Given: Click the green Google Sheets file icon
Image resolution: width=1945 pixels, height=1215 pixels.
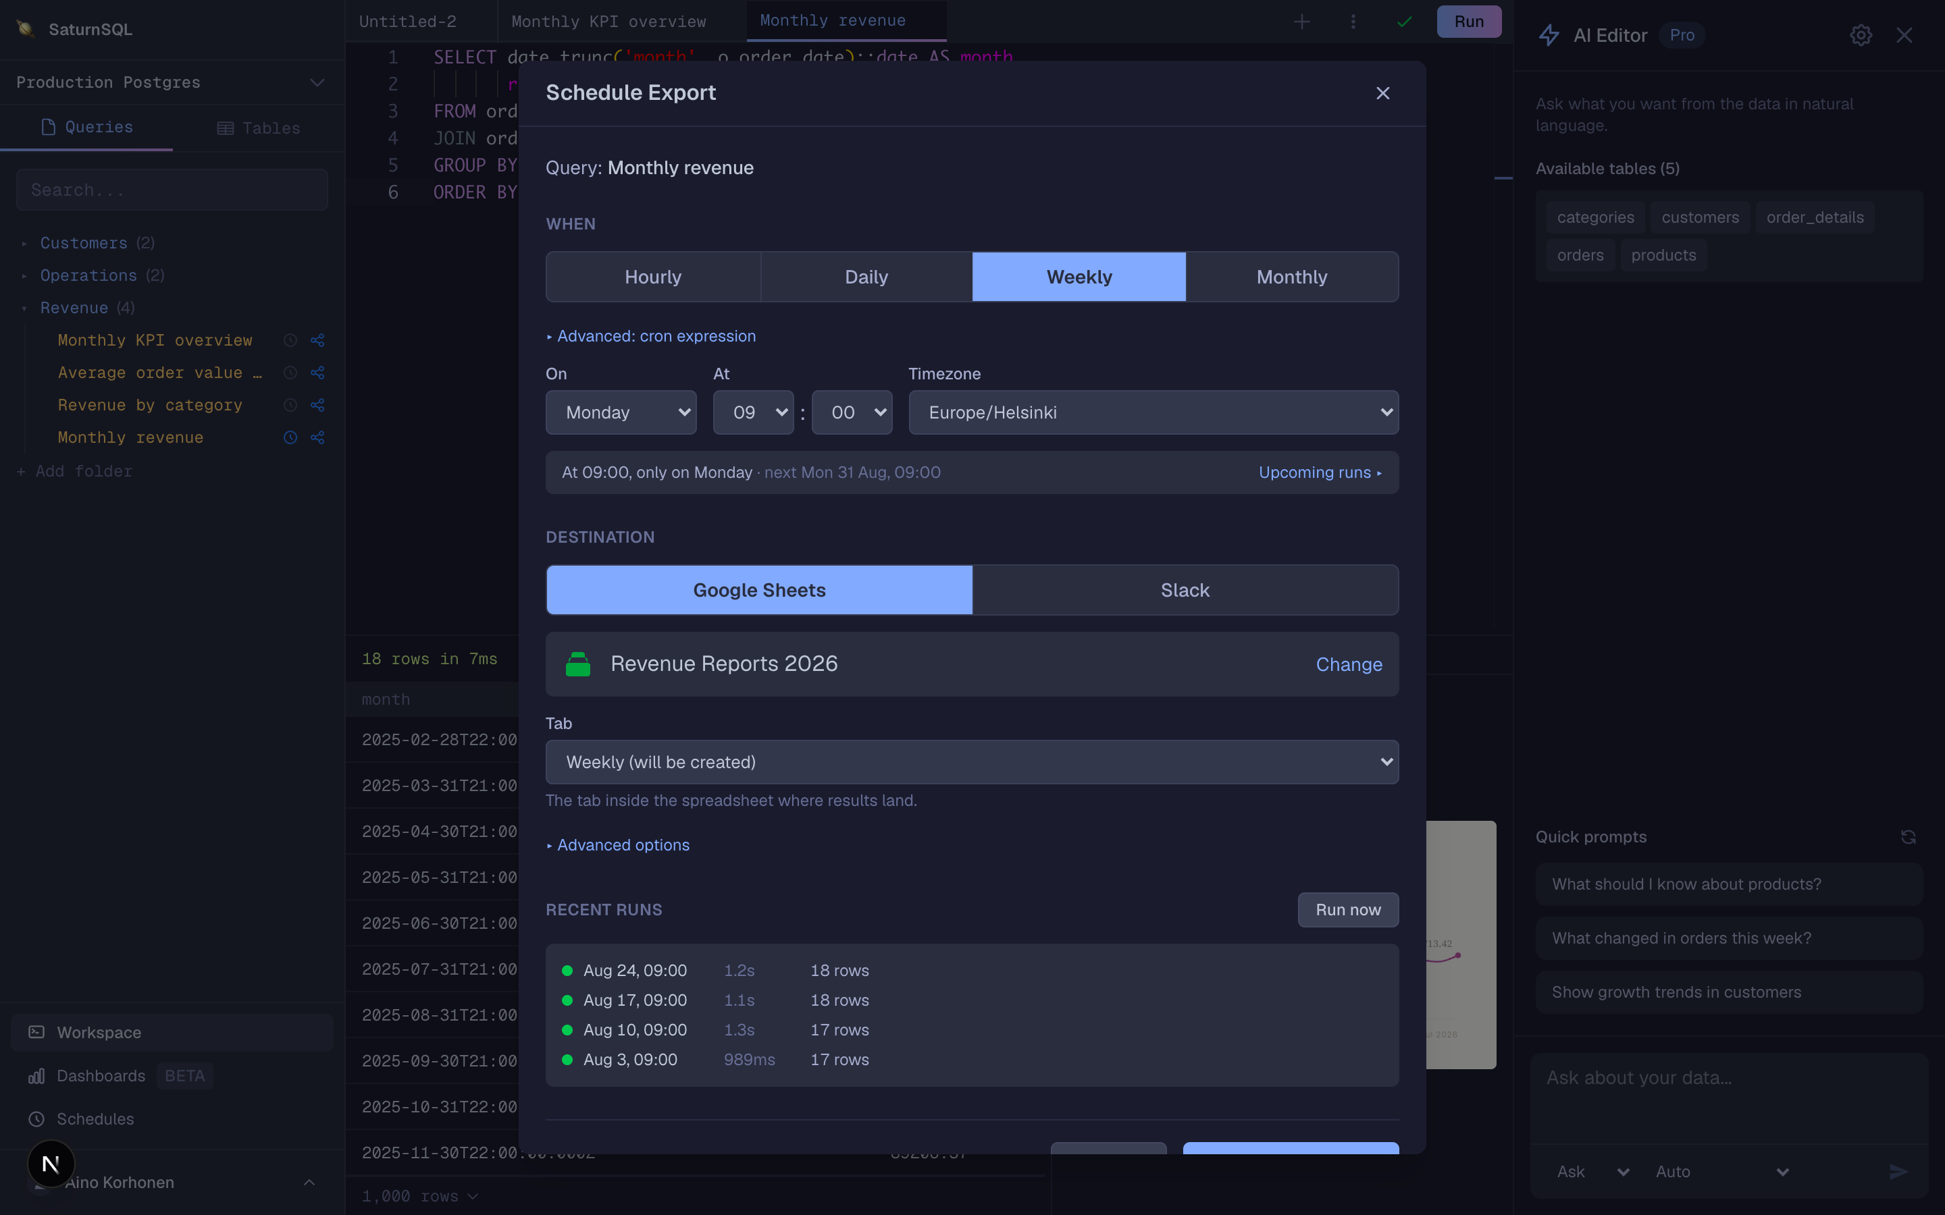Looking at the screenshot, I should point(578,664).
